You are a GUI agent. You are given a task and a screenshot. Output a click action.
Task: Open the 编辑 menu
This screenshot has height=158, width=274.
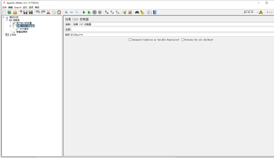10,7
